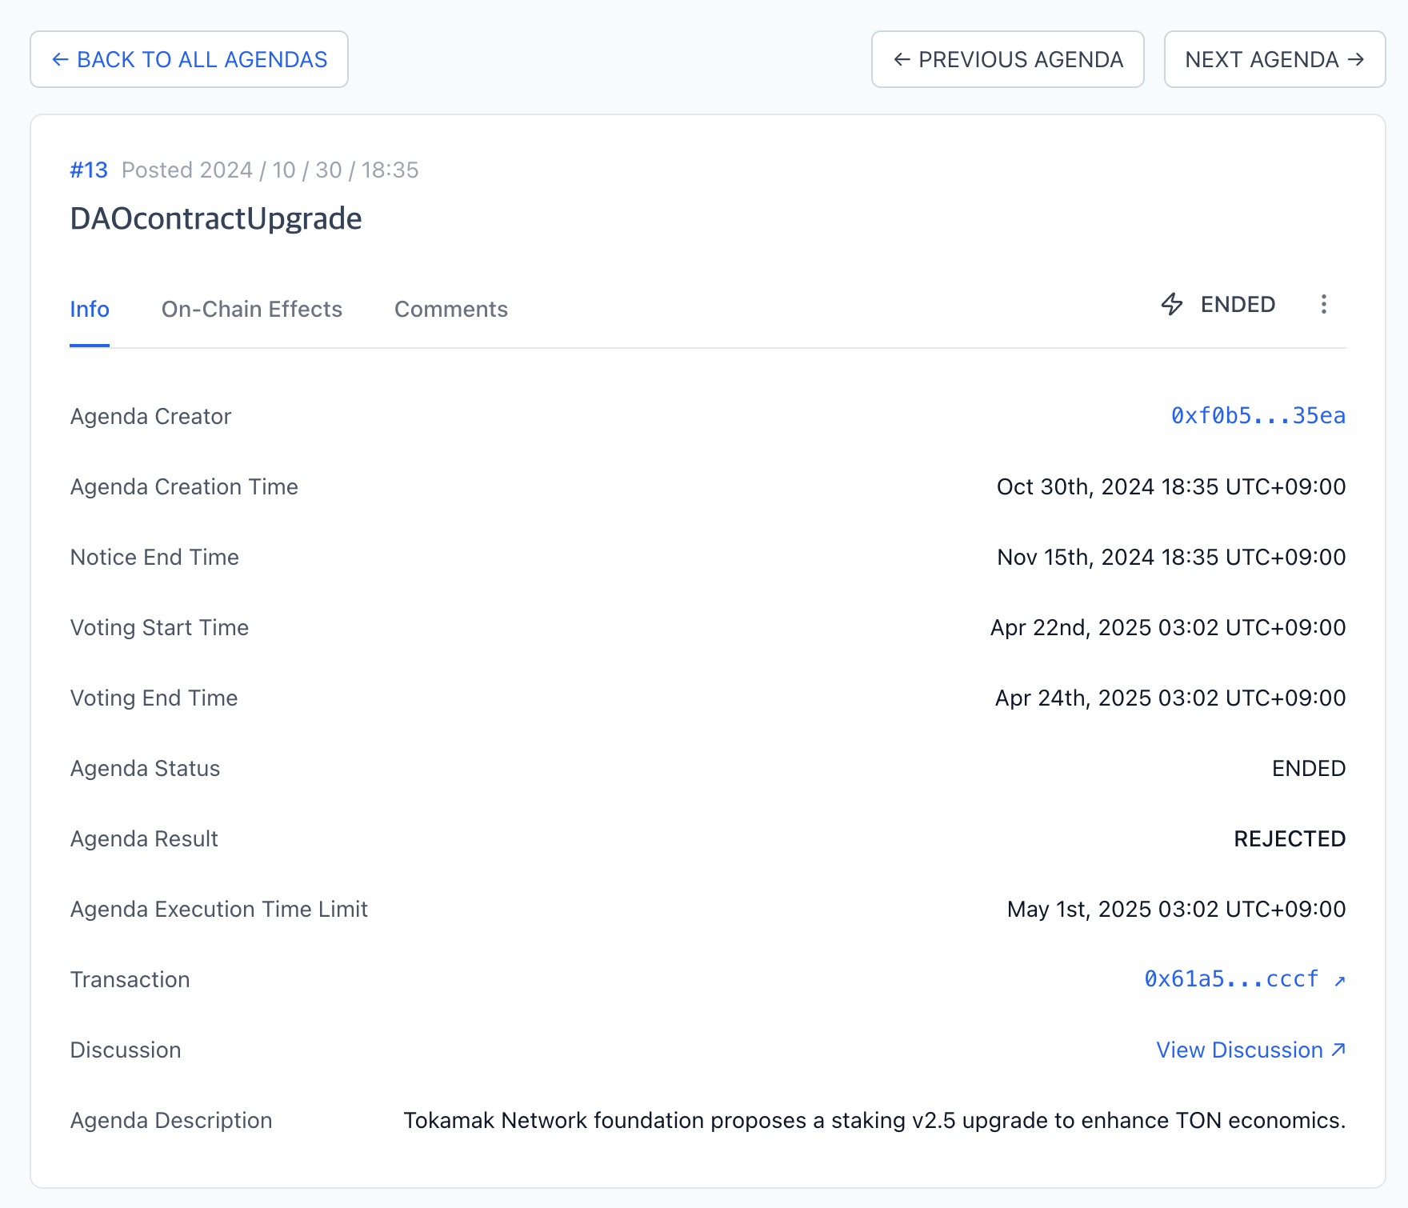The width and height of the screenshot is (1408, 1208).
Task: Click the REJECTED agenda result text
Action: pos(1289,838)
